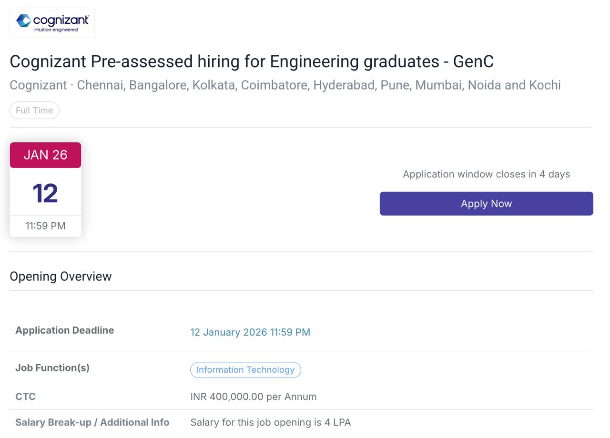Click Salary Break-up / Additional Info label
610x438 pixels.
(92, 422)
